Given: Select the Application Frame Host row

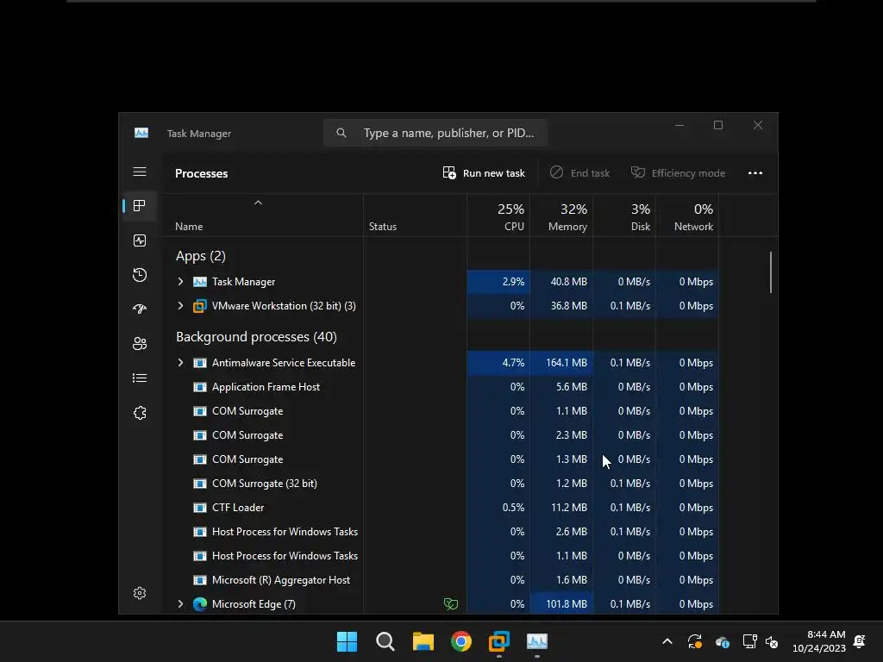Looking at the screenshot, I should (x=441, y=387).
